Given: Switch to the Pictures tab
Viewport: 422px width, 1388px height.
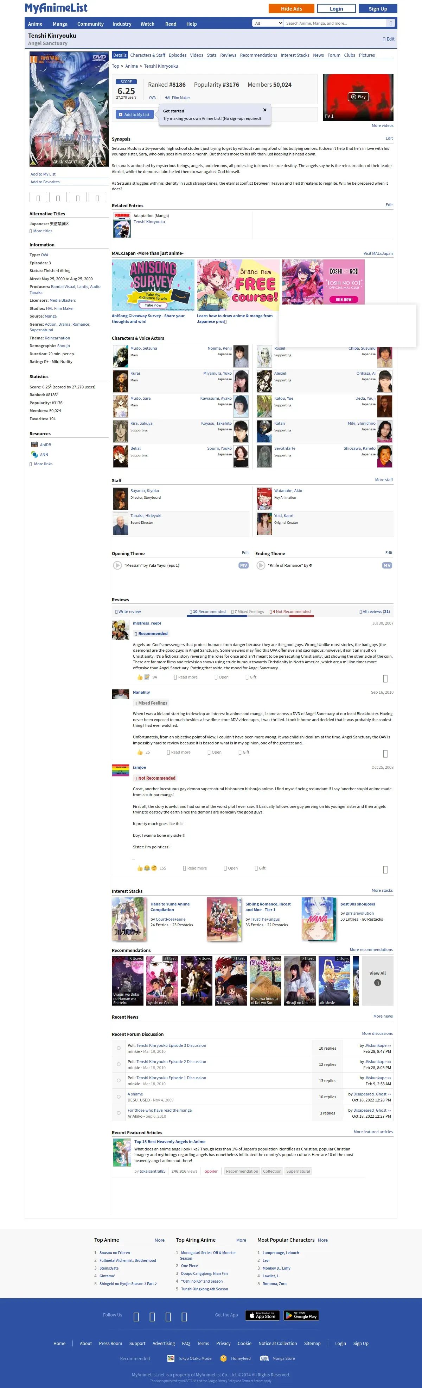Looking at the screenshot, I should [x=367, y=55].
